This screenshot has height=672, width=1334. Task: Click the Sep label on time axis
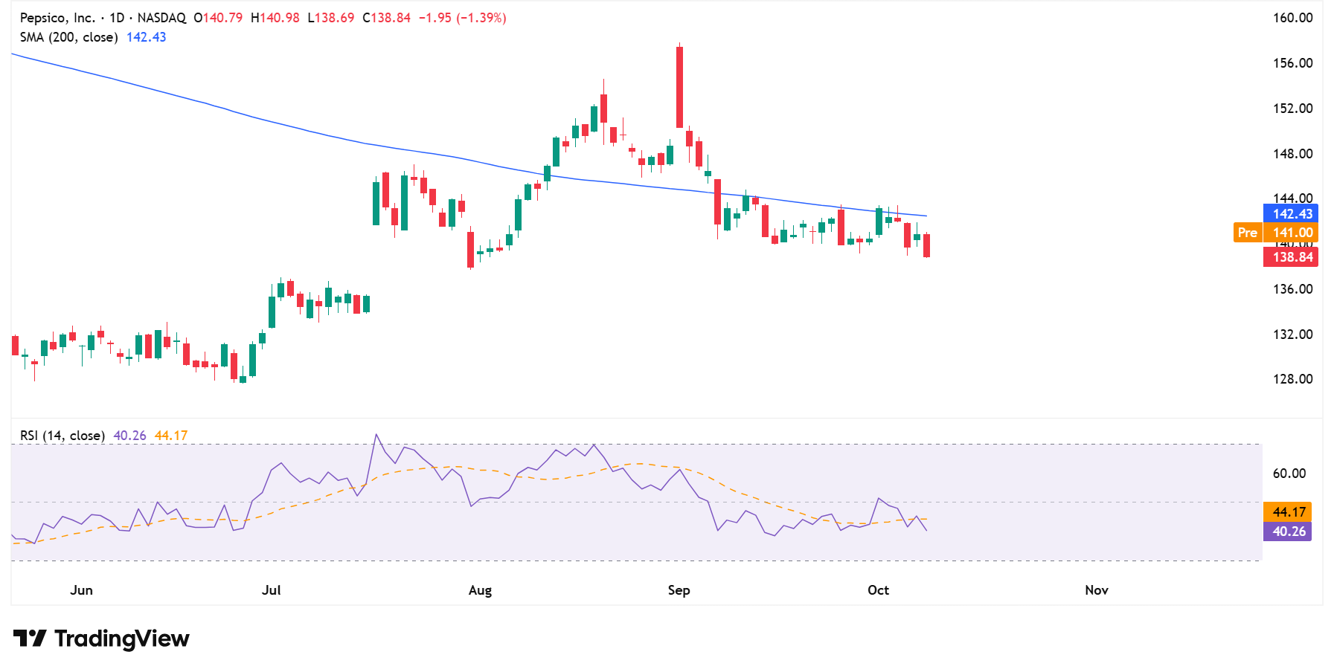tap(679, 590)
